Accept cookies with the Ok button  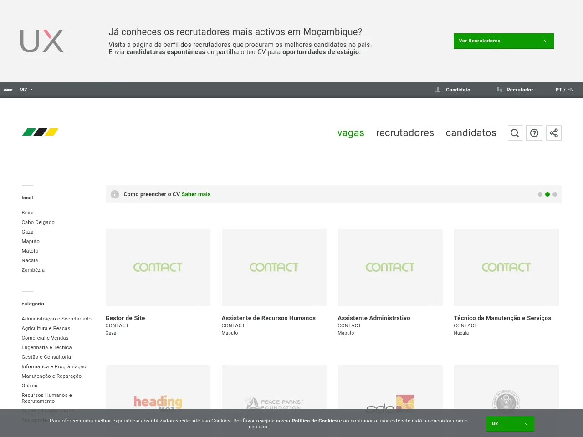click(510, 424)
